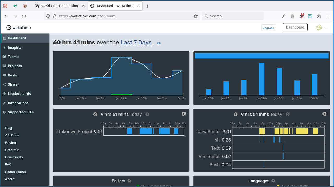Open the Last 7 Days range selector
Viewport: 334px width, 187px height.
pyautogui.click(x=136, y=42)
